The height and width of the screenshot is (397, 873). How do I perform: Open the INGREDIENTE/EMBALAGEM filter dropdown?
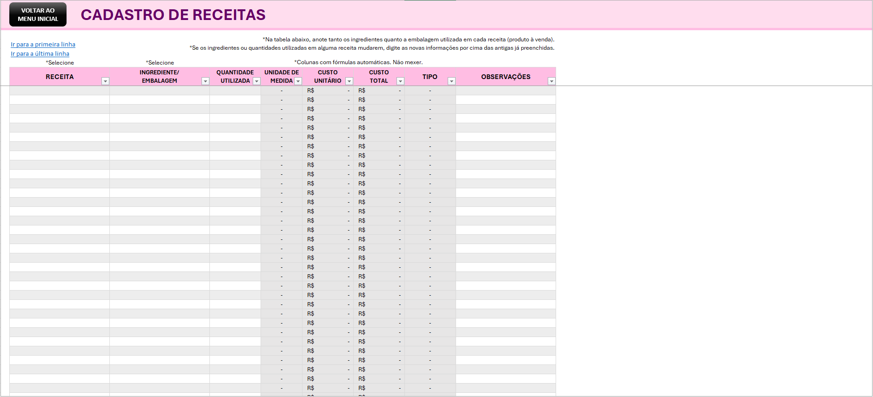(205, 81)
